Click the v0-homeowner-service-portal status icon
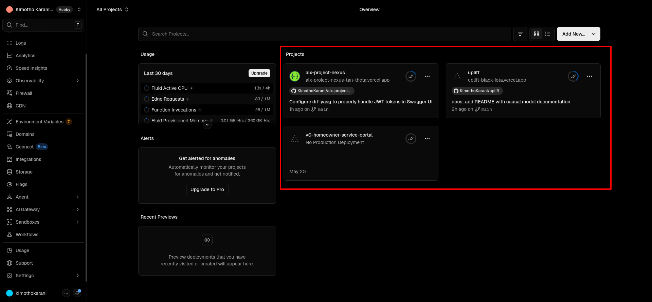The image size is (652, 302). click(411, 139)
